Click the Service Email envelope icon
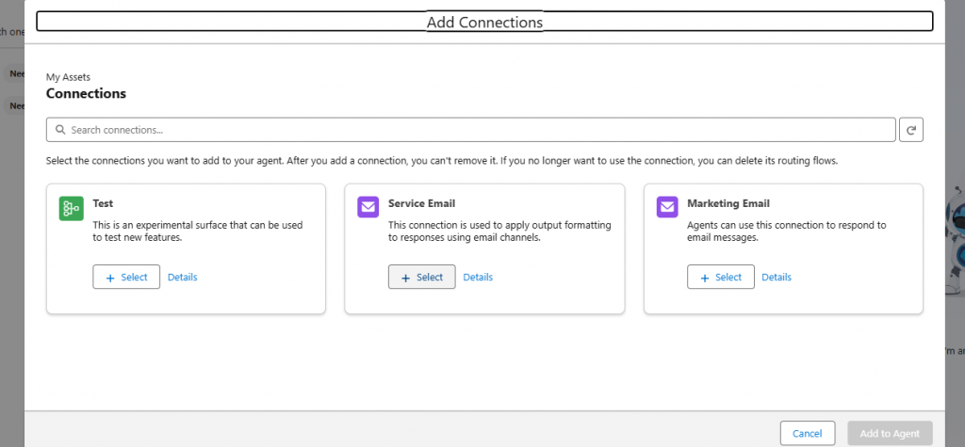Screen dimensions: 965x447 point(369,209)
